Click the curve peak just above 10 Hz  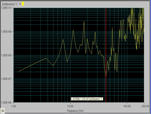click(73, 30)
